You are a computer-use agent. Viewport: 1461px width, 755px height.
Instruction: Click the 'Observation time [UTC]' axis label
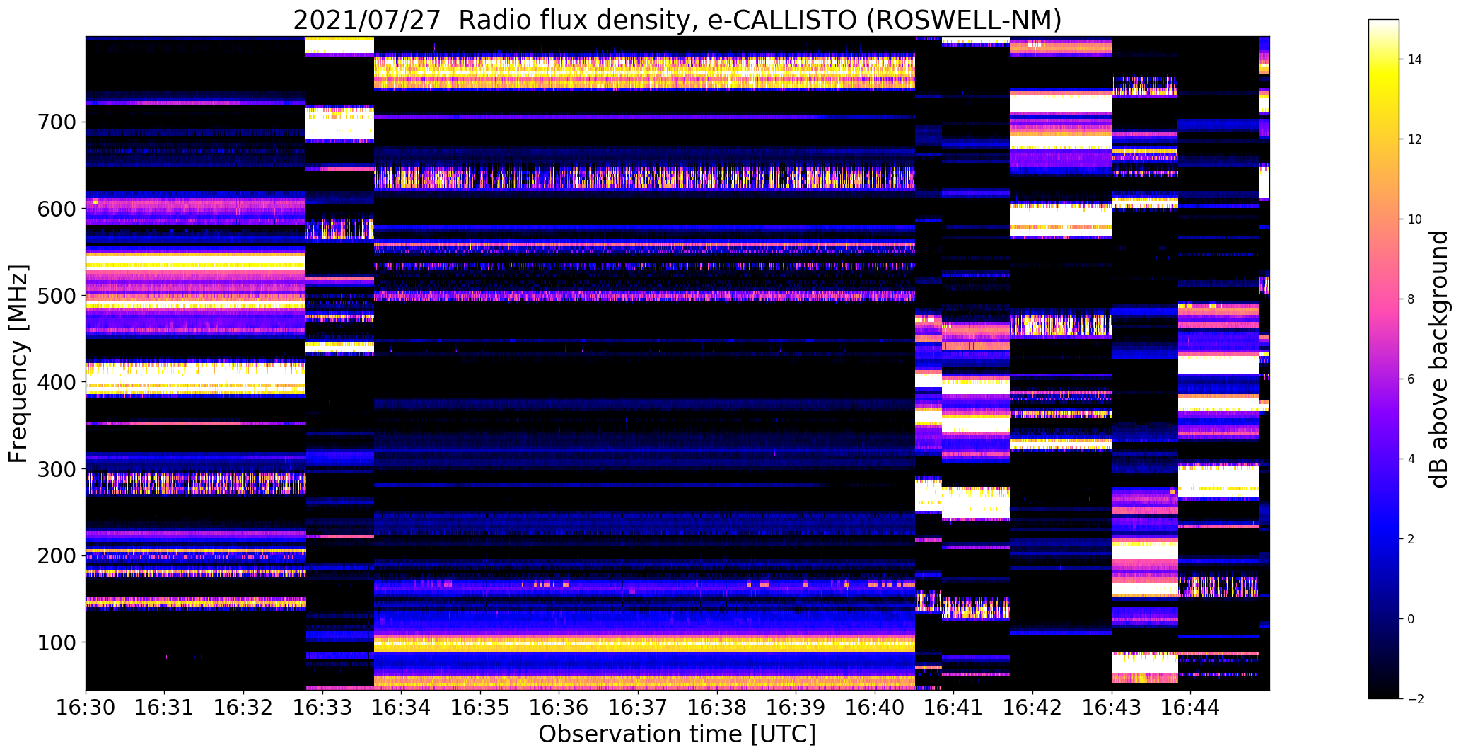pyautogui.click(x=677, y=734)
